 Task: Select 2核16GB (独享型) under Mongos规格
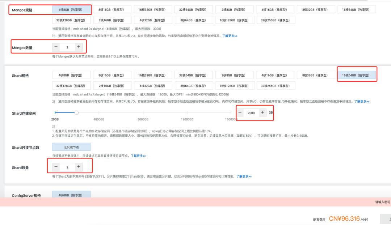tap(112, 20)
